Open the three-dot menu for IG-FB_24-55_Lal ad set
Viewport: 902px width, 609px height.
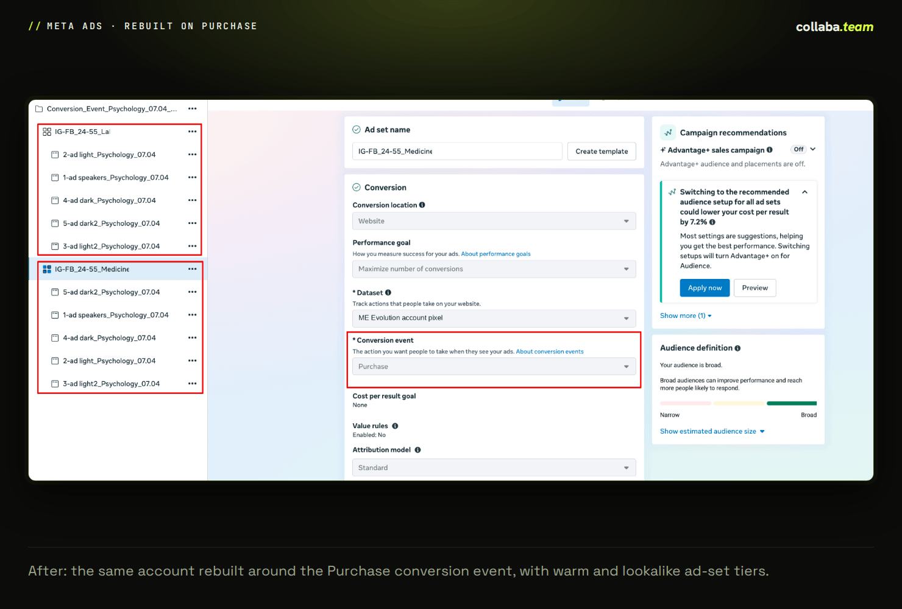tap(193, 132)
